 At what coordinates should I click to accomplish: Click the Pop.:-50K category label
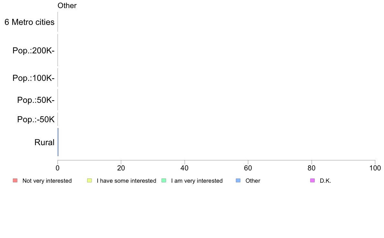36,119
